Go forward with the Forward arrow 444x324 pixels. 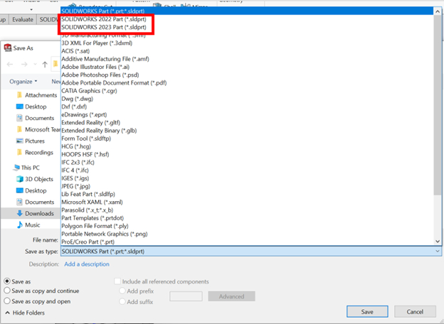pos(24,65)
